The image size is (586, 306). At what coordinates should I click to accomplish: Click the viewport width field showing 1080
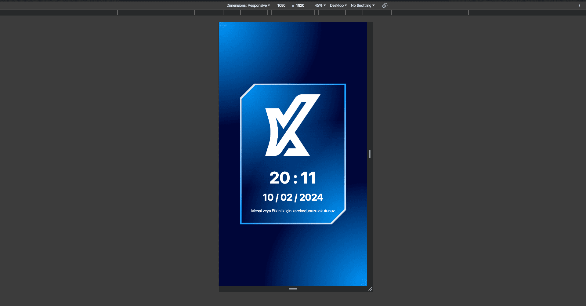click(281, 5)
